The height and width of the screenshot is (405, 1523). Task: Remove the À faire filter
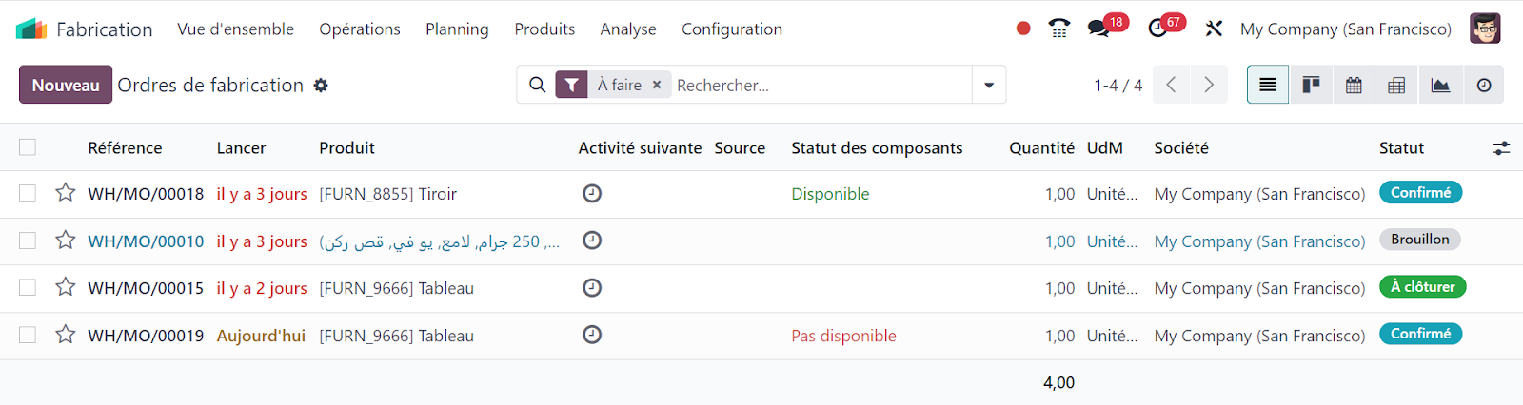(x=657, y=85)
